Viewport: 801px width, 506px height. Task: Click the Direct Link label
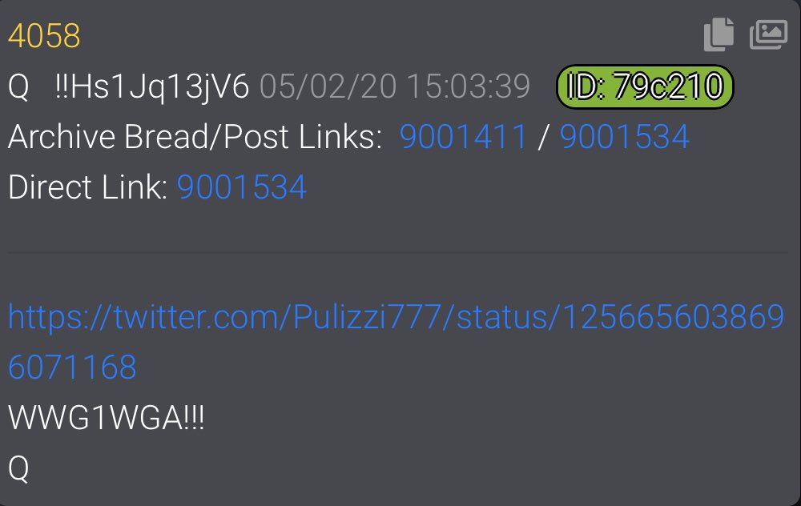coord(88,187)
